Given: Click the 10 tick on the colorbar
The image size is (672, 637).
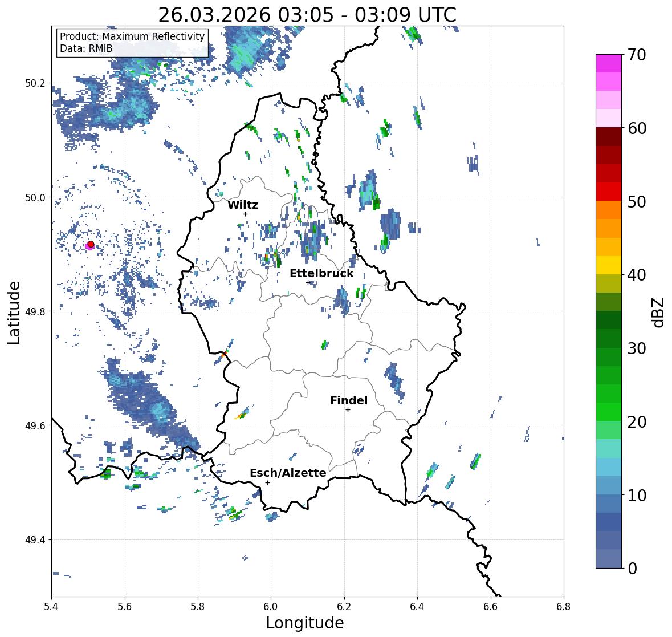Looking at the screenshot, I should pos(637,495).
